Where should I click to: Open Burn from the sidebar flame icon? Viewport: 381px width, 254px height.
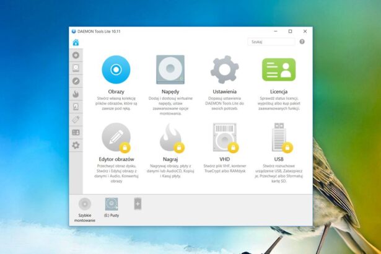[x=76, y=94]
